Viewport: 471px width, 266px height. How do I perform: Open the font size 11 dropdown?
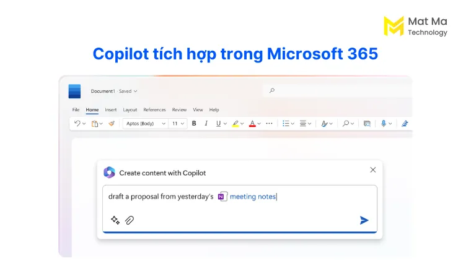point(178,124)
